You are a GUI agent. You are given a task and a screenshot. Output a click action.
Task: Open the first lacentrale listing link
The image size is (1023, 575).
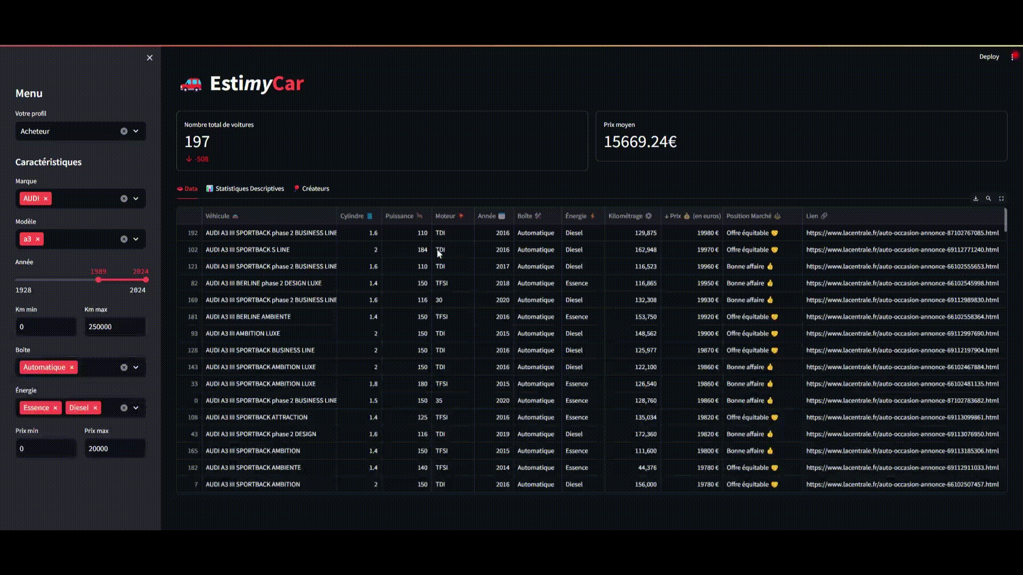tap(902, 233)
